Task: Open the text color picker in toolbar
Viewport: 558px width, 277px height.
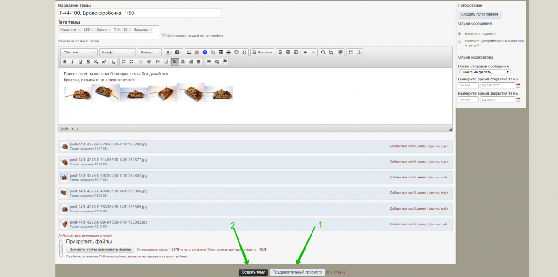Action: tap(168, 53)
